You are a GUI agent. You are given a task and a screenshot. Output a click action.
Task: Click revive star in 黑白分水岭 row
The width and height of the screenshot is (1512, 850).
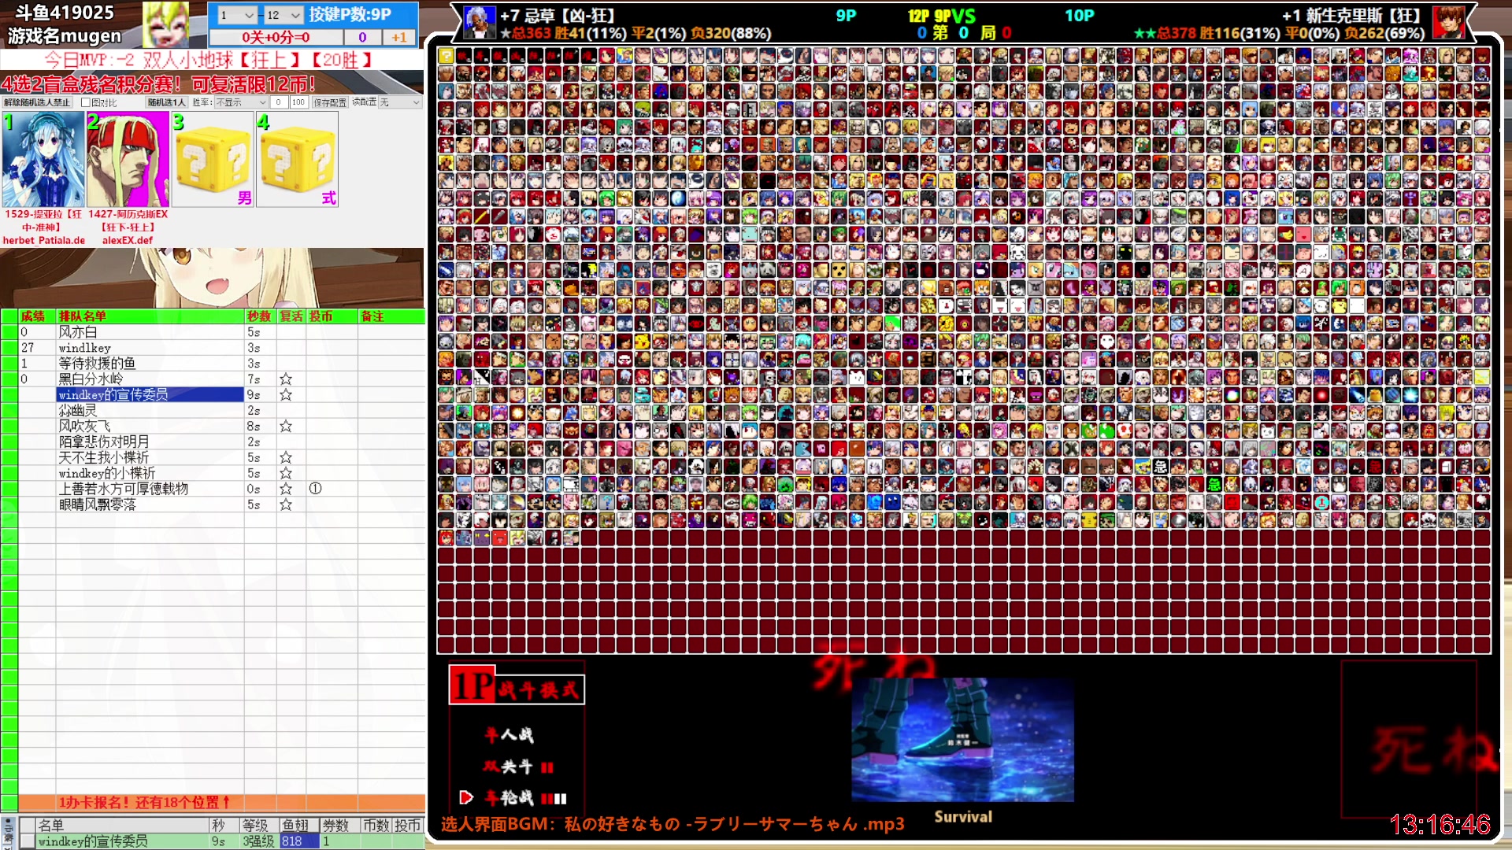click(286, 379)
